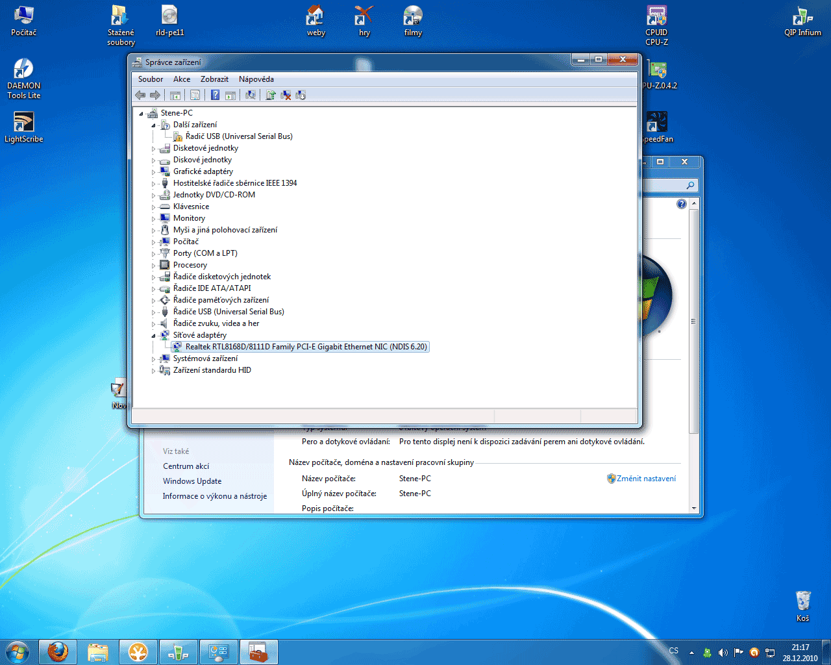Click the Update driver software toolbar icon
The image size is (831, 665).
pyautogui.click(x=271, y=95)
